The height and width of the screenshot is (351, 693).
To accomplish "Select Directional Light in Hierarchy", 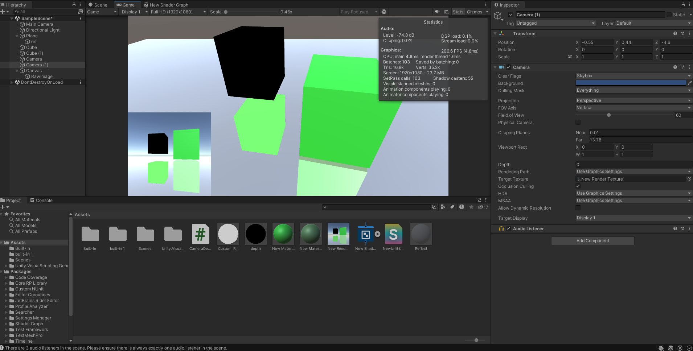I will [x=42, y=30].
